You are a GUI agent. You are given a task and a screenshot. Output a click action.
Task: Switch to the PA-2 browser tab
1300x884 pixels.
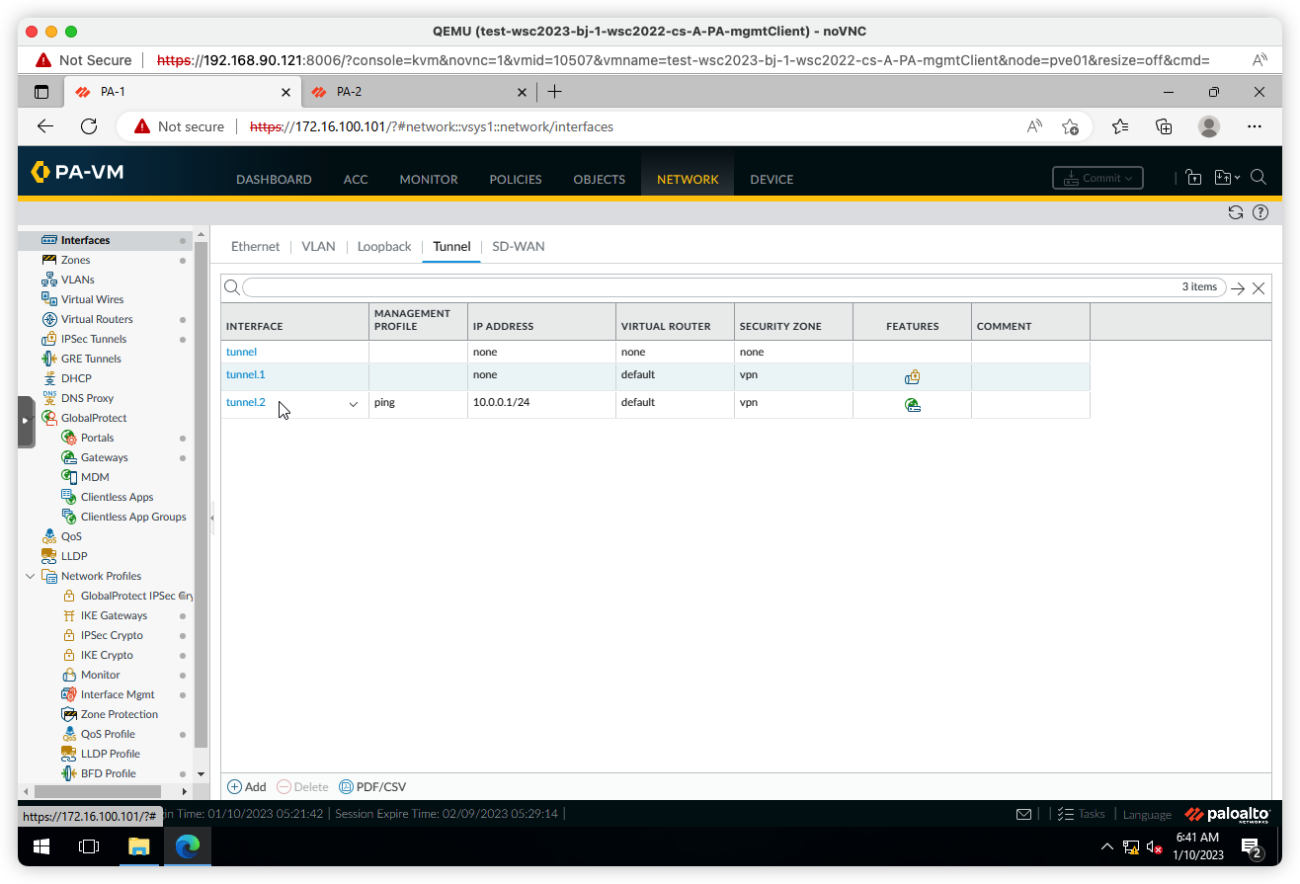(419, 92)
